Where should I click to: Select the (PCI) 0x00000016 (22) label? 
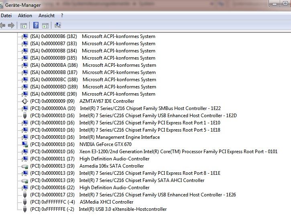click(x=52, y=188)
